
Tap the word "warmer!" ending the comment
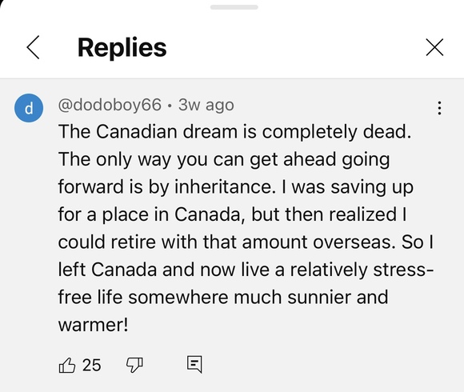[x=94, y=325]
